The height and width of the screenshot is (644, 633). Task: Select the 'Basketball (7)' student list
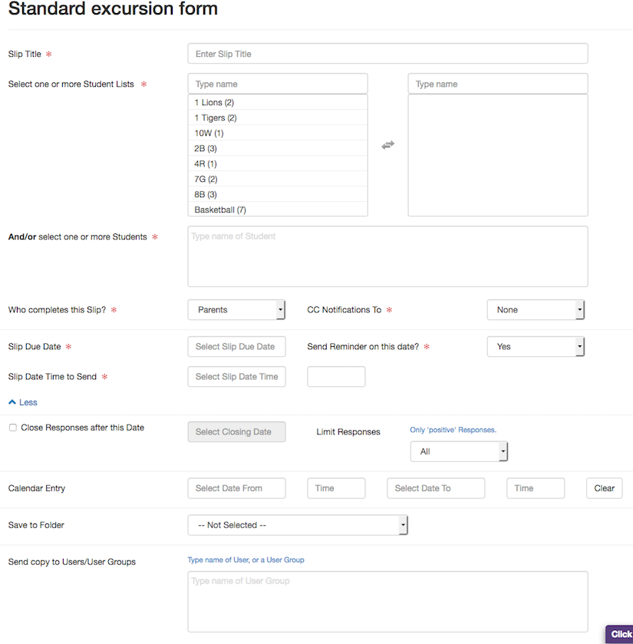coord(278,210)
